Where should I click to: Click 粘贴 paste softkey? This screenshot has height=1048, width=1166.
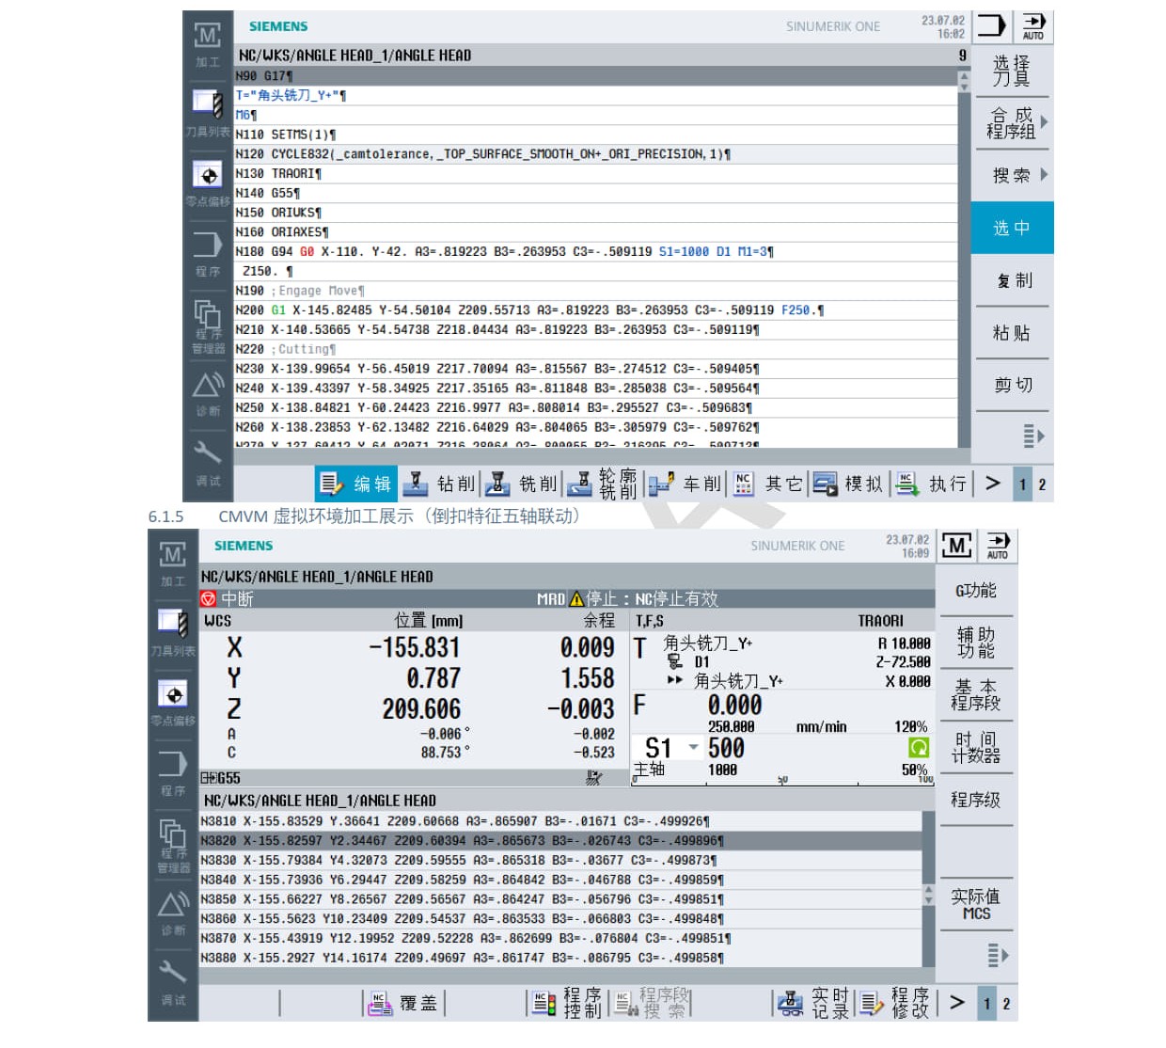[1011, 333]
